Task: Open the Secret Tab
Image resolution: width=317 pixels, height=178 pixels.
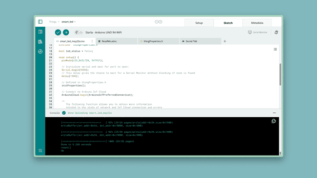Action: point(200,41)
